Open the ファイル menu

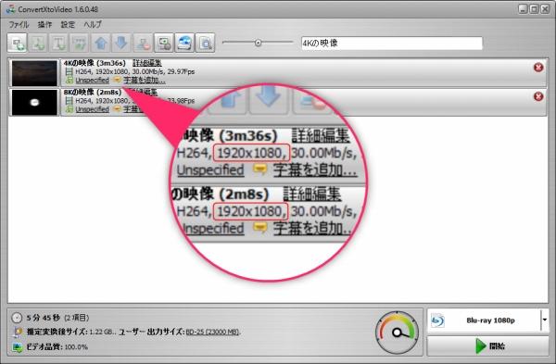(x=19, y=24)
